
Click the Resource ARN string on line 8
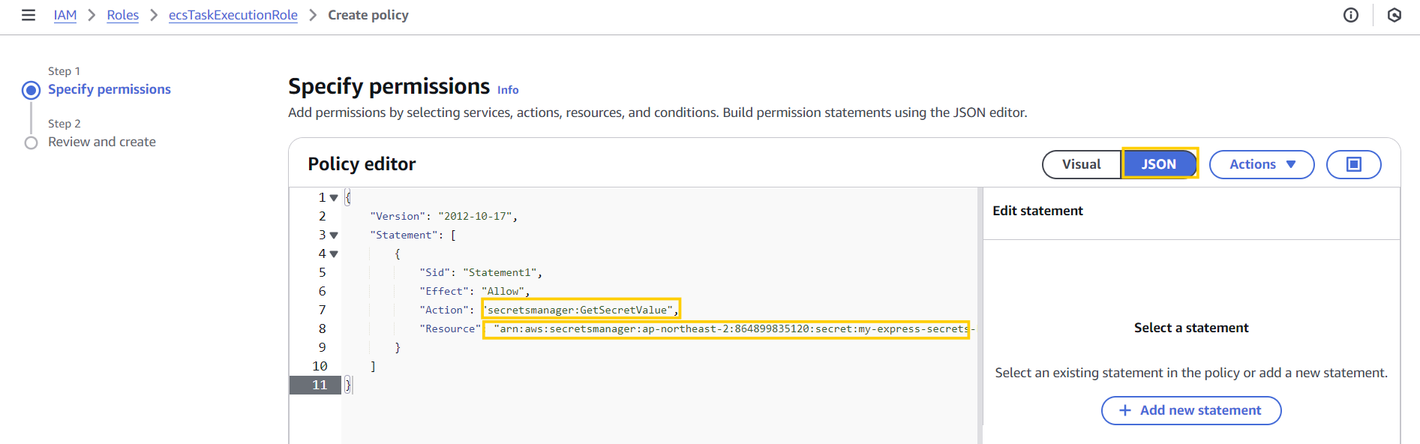point(726,328)
